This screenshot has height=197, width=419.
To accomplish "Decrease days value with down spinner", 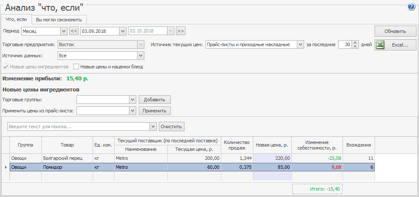I will (355, 47).
